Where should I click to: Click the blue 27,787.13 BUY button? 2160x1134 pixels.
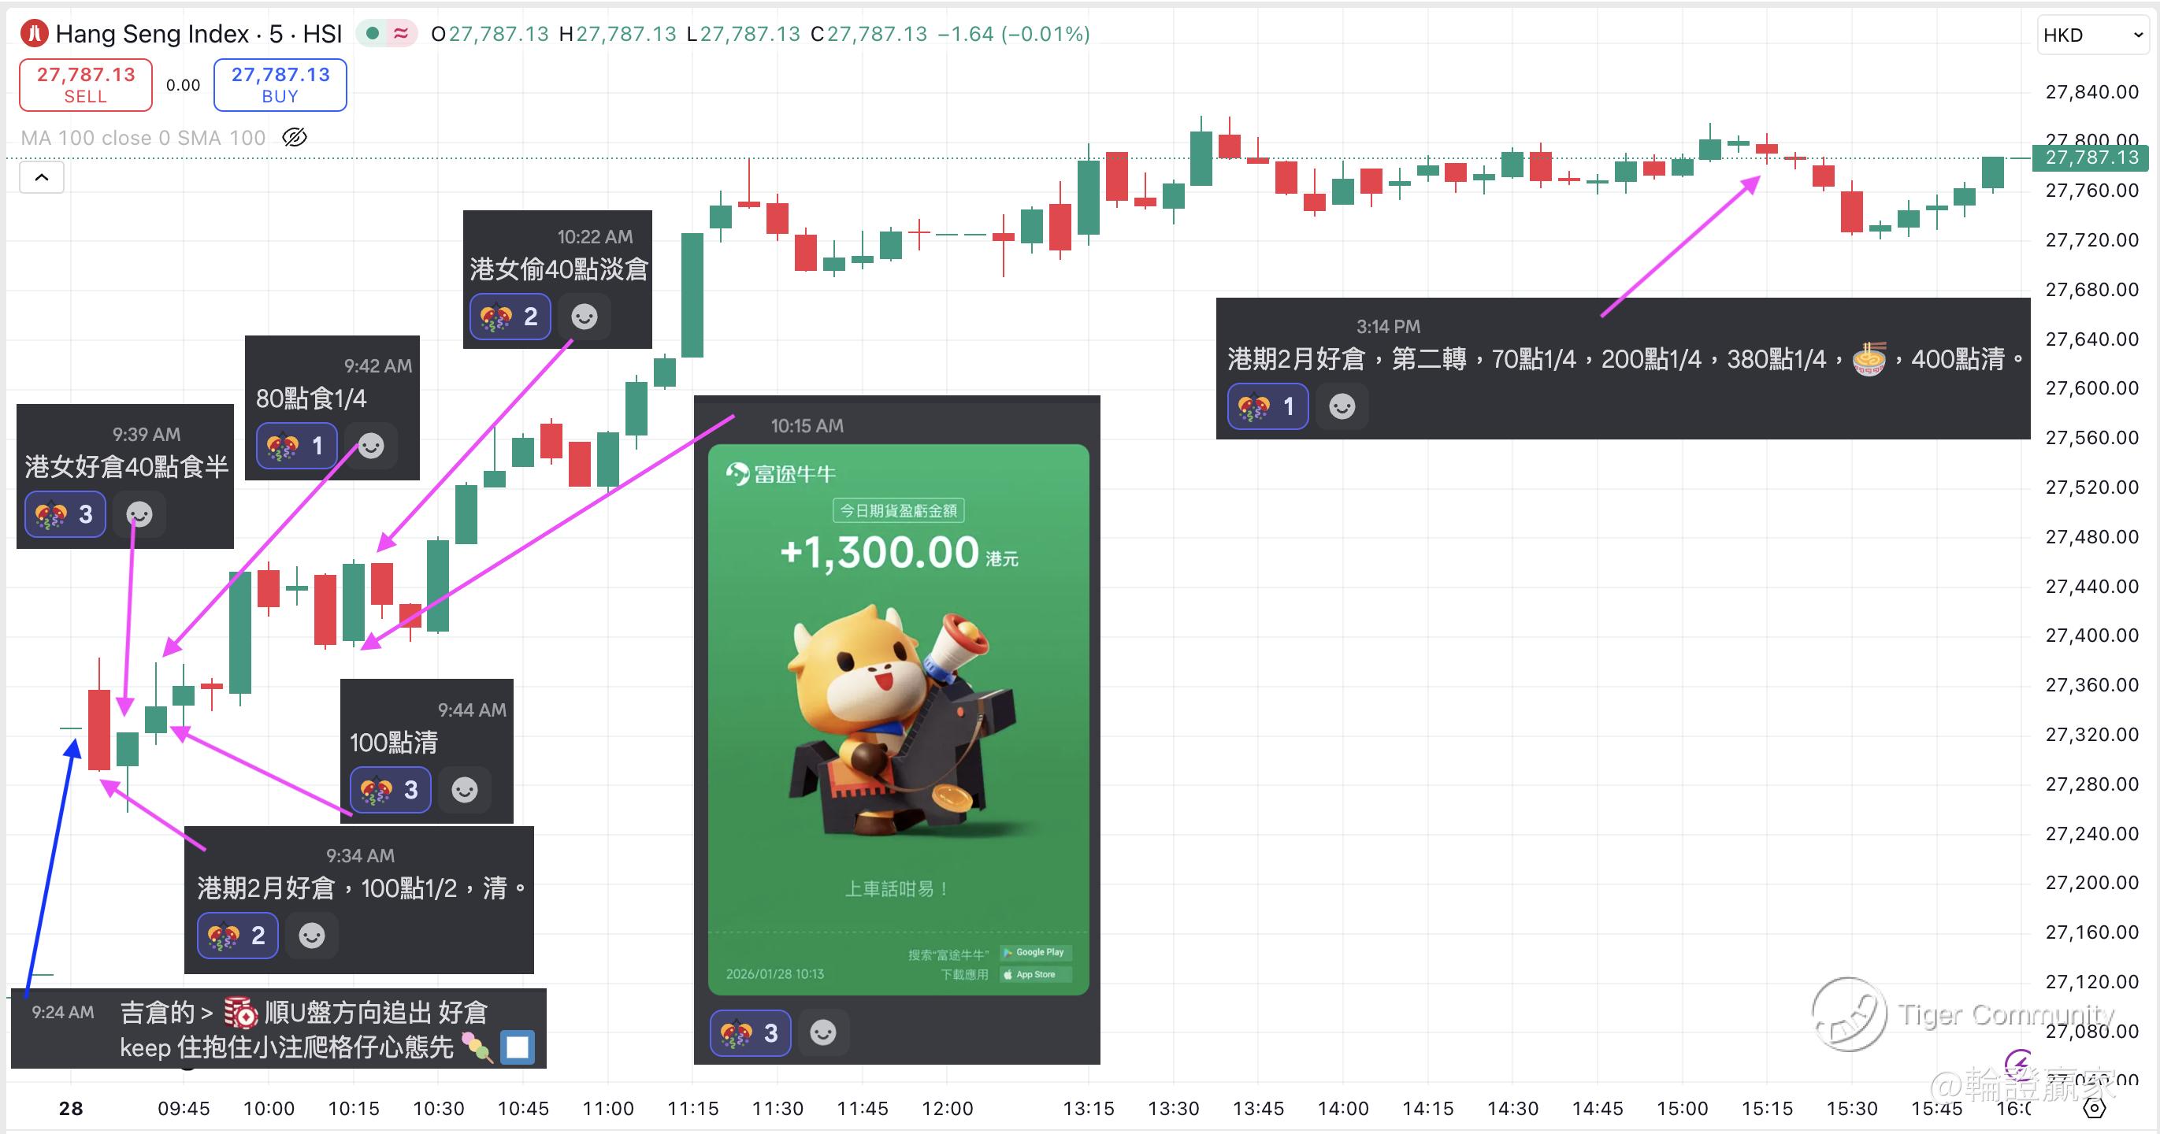coord(280,84)
